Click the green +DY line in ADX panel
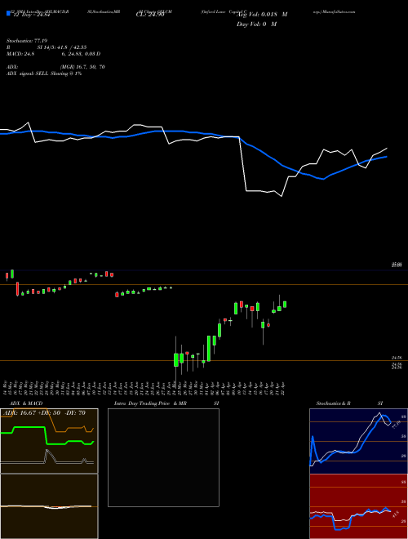Screen dimensions: 408x539 pos(29,427)
